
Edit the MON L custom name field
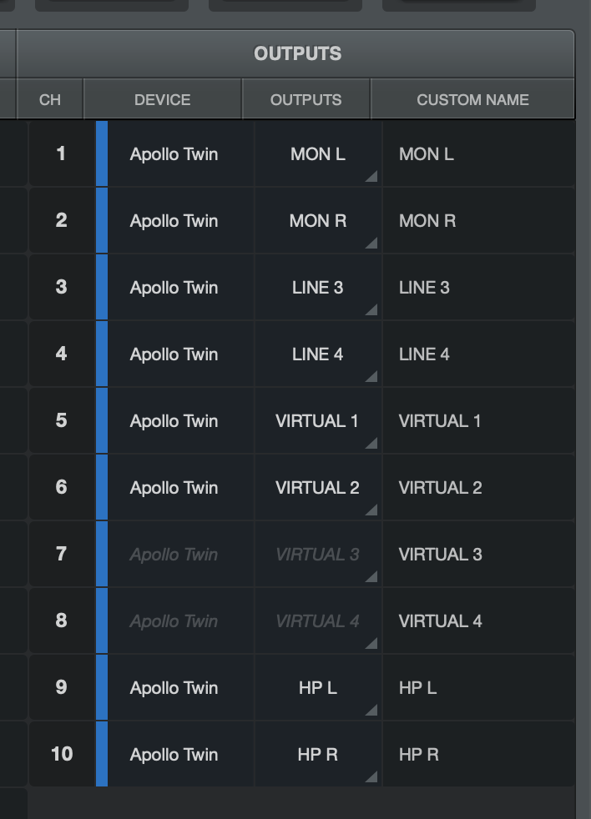pos(478,154)
